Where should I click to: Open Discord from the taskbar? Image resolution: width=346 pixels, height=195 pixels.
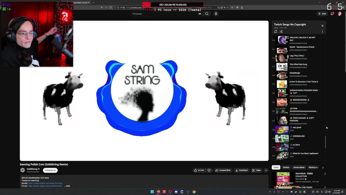pyautogui.click(x=176, y=192)
